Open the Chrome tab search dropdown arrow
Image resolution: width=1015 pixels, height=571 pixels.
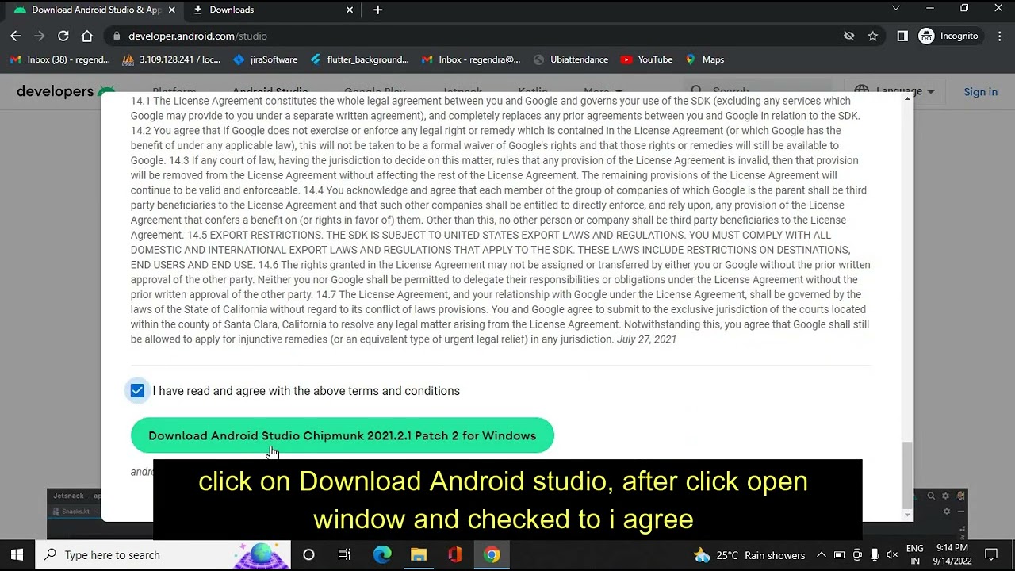(x=896, y=9)
